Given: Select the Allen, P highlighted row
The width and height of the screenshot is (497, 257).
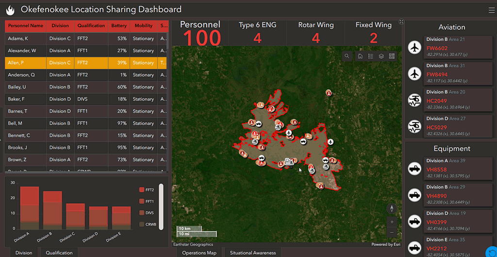Looking at the screenshot, I should (86, 63).
